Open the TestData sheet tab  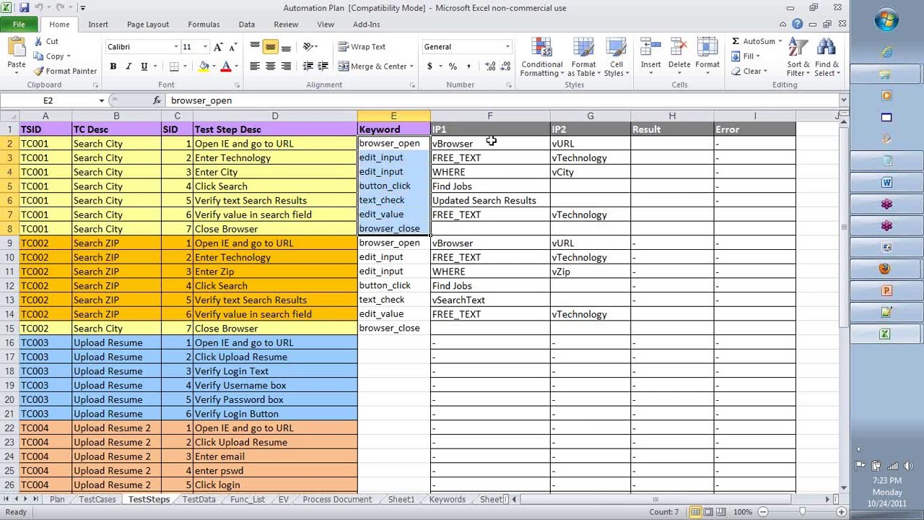point(199,500)
